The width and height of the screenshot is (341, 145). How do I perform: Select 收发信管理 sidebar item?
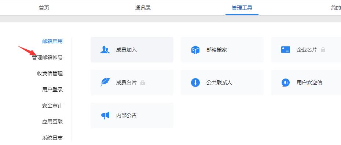[50, 73]
